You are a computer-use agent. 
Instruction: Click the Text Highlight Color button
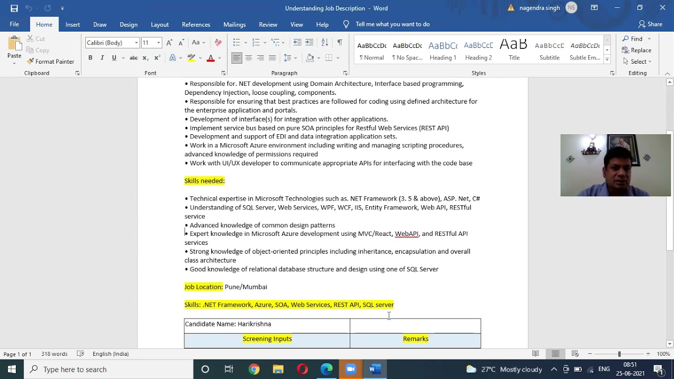191,58
